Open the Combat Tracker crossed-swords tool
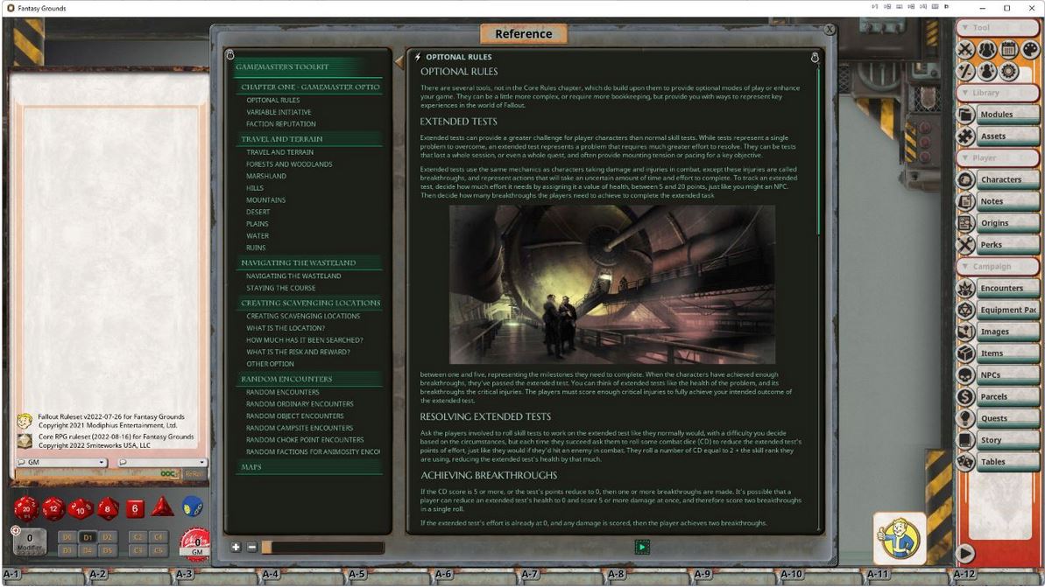1045x587 pixels. coord(966,48)
